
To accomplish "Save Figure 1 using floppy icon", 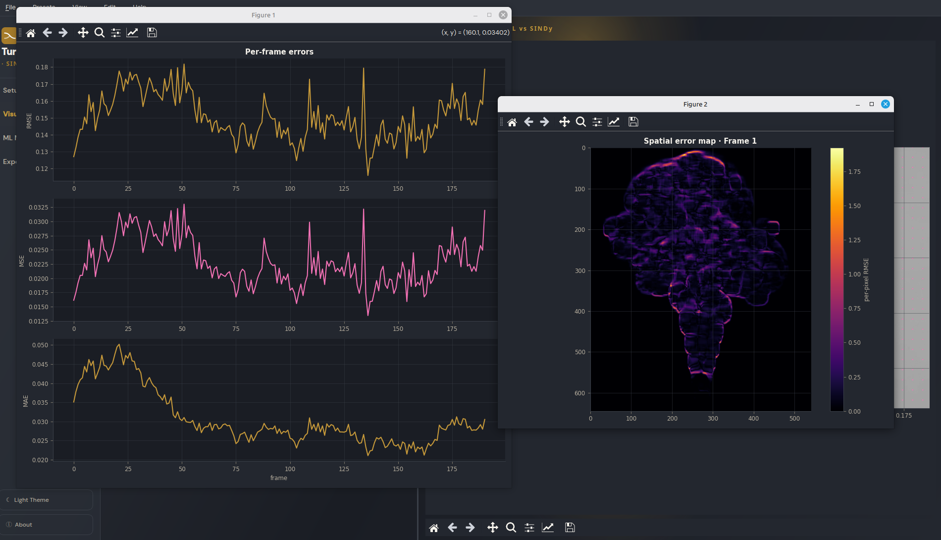I will point(152,33).
